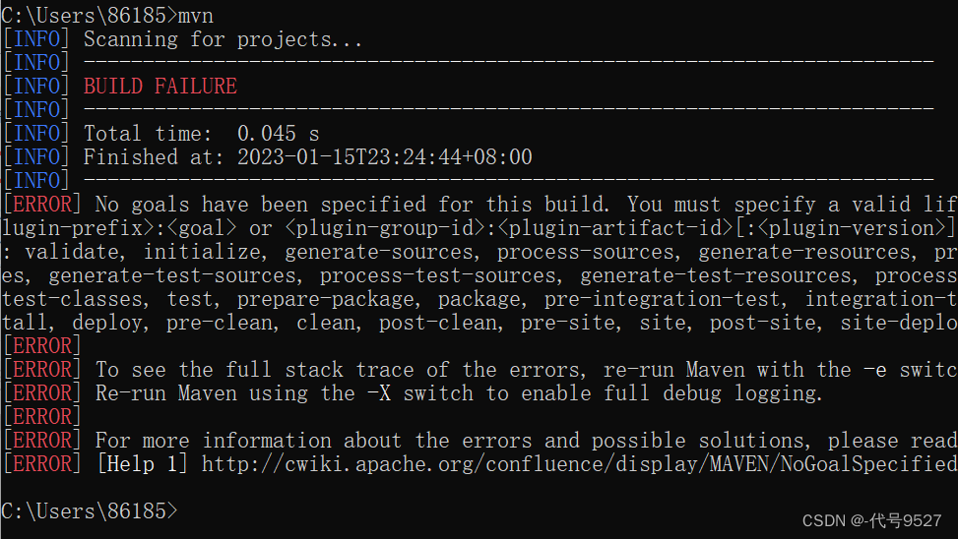Image resolution: width=958 pixels, height=539 pixels.
Task: Click the "Finished at" build timestamp
Action: coord(307,157)
